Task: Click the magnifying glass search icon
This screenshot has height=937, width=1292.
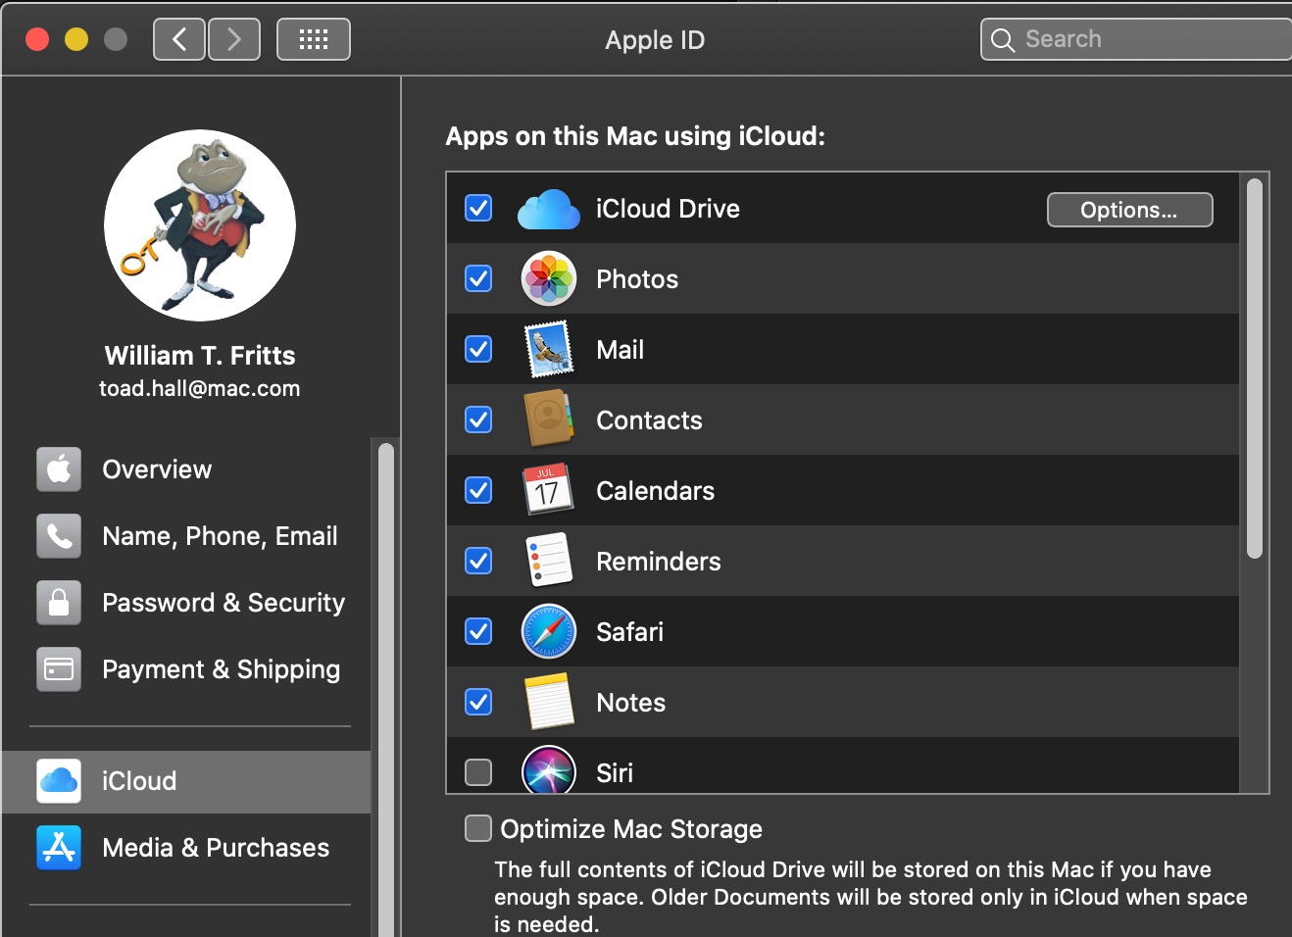Action: [1002, 40]
